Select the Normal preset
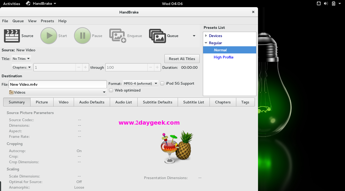Image resolution: width=345 pixels, height=191 pixels. click(x=230, y=50)
